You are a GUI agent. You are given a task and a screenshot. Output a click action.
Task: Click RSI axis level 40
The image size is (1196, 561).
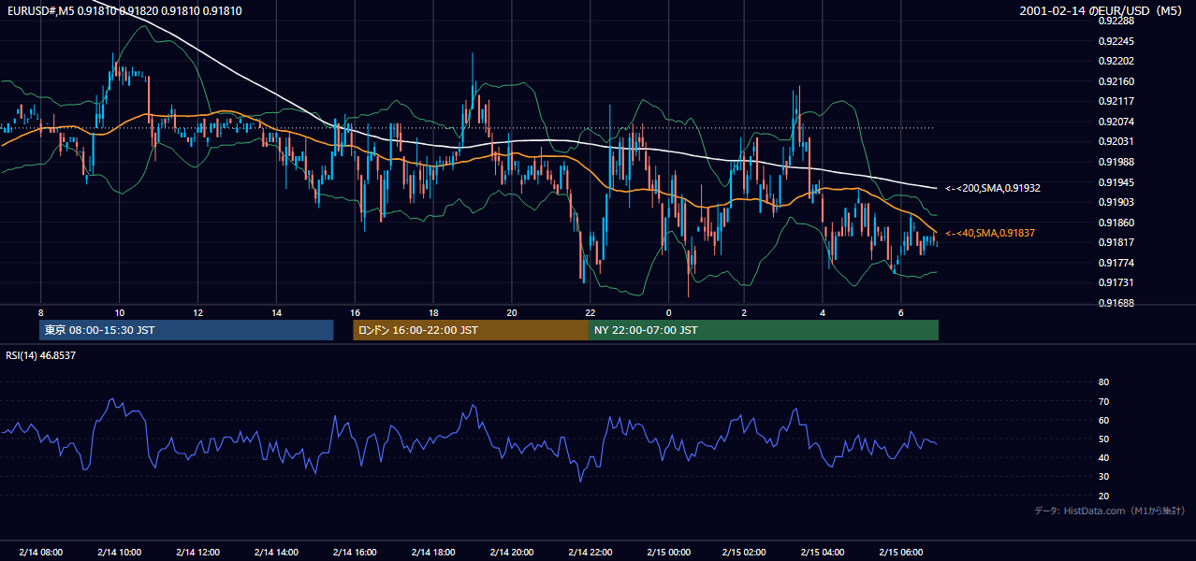[1103, 458]
